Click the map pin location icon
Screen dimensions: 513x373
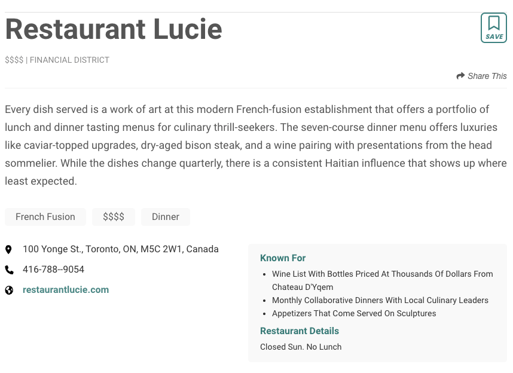(9, 249)
